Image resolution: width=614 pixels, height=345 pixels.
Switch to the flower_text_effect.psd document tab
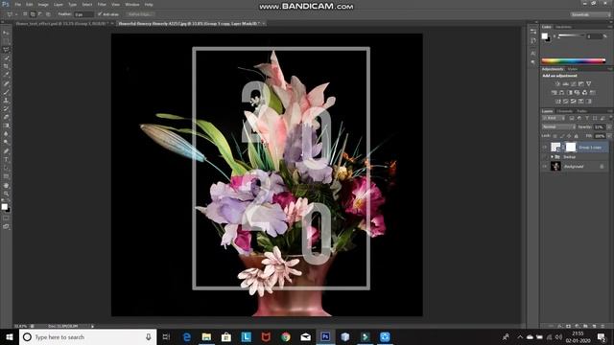(61, 23)
